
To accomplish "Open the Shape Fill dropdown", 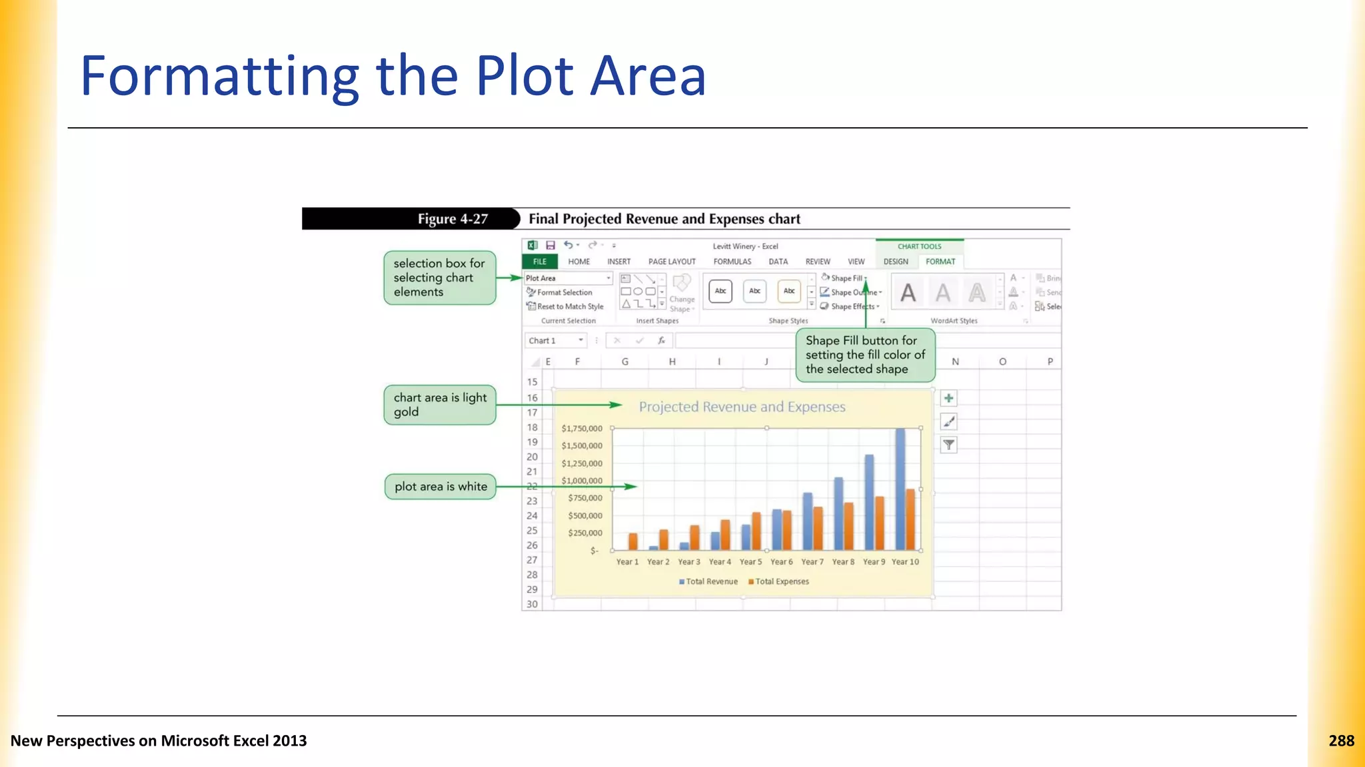I will (x=865, y=278).
